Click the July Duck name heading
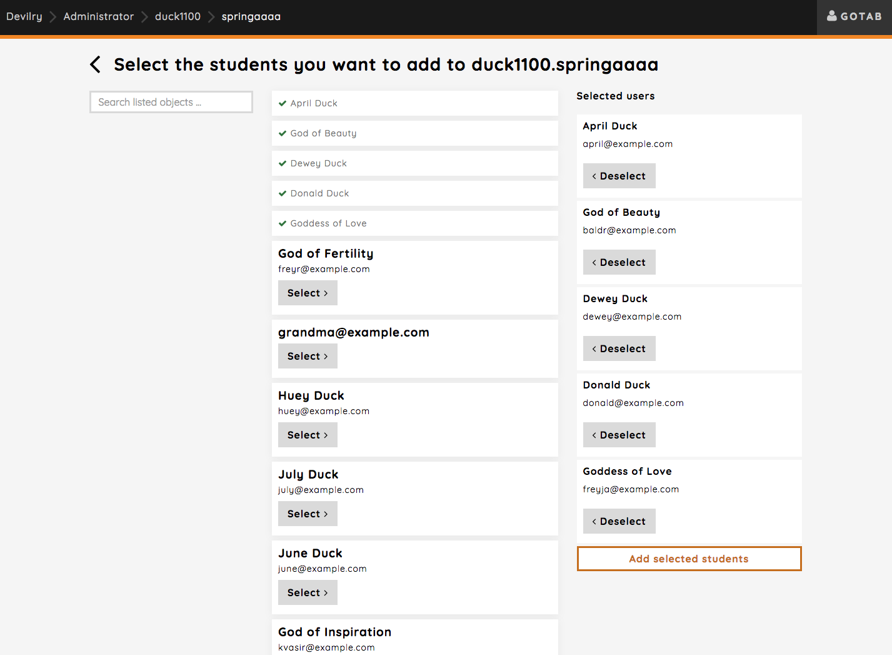Screen dimensions: 892x655 tap(308, 474)
